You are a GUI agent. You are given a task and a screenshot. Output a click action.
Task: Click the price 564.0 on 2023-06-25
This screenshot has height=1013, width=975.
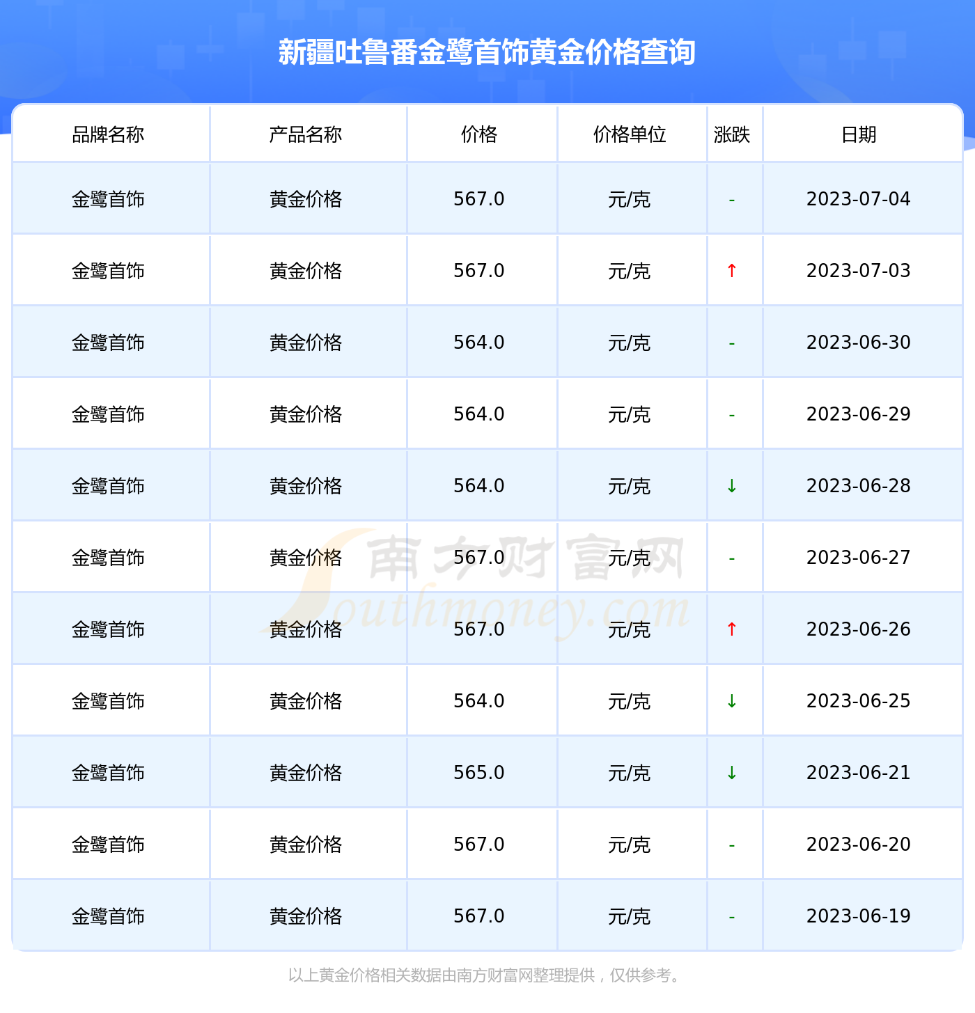point(479,701)
